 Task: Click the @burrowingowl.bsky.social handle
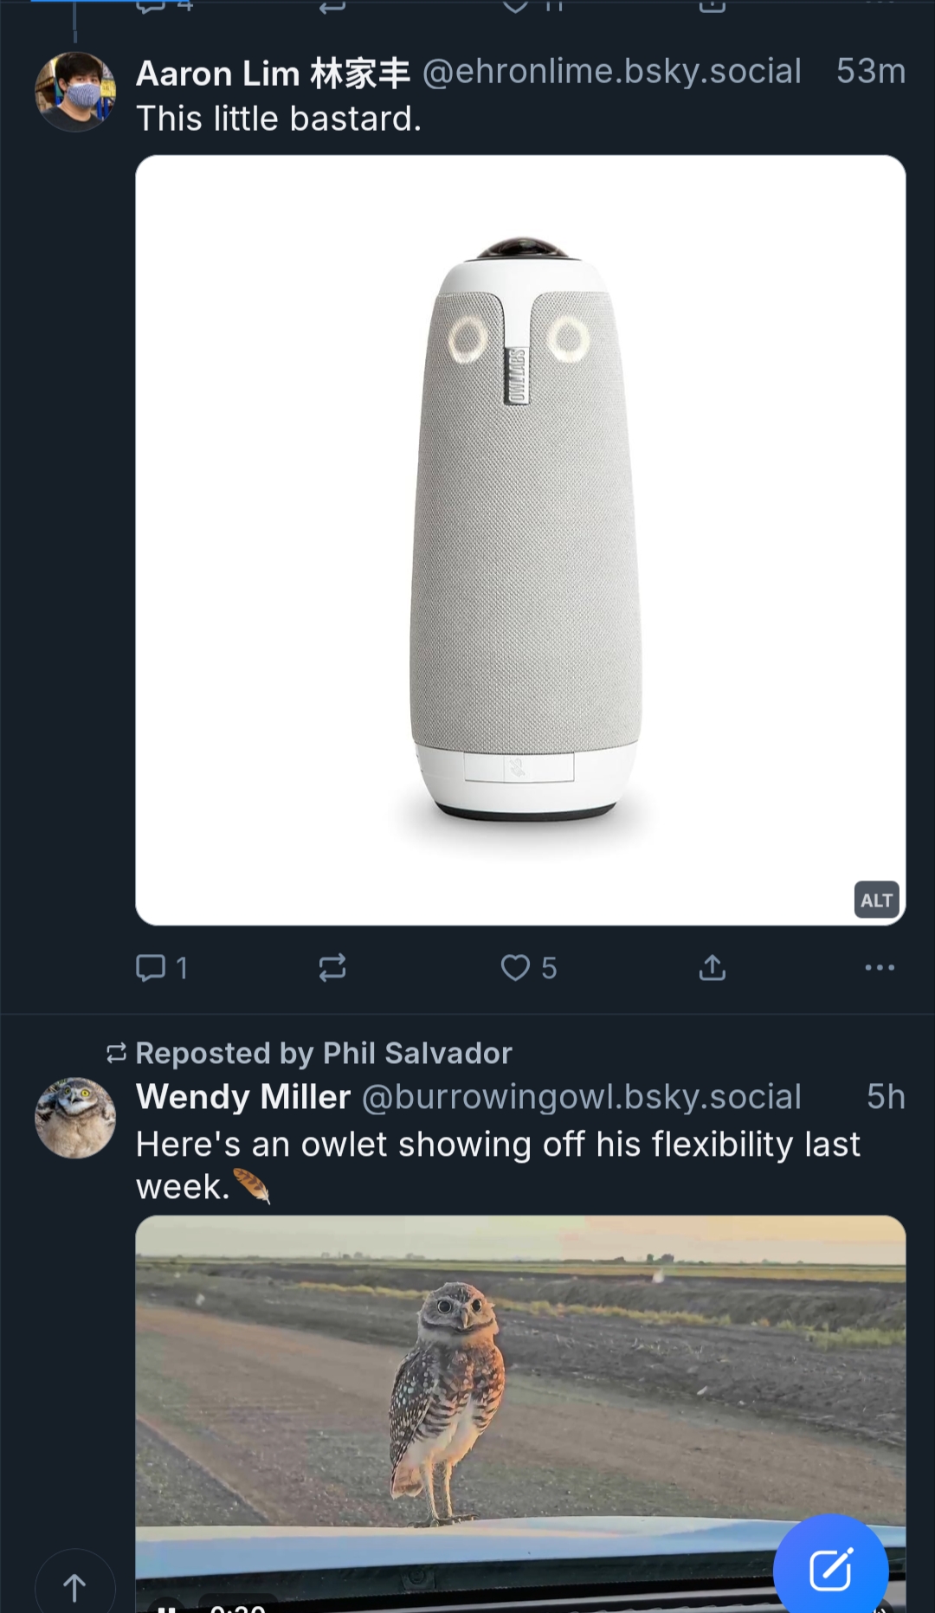coord(581,1097)
